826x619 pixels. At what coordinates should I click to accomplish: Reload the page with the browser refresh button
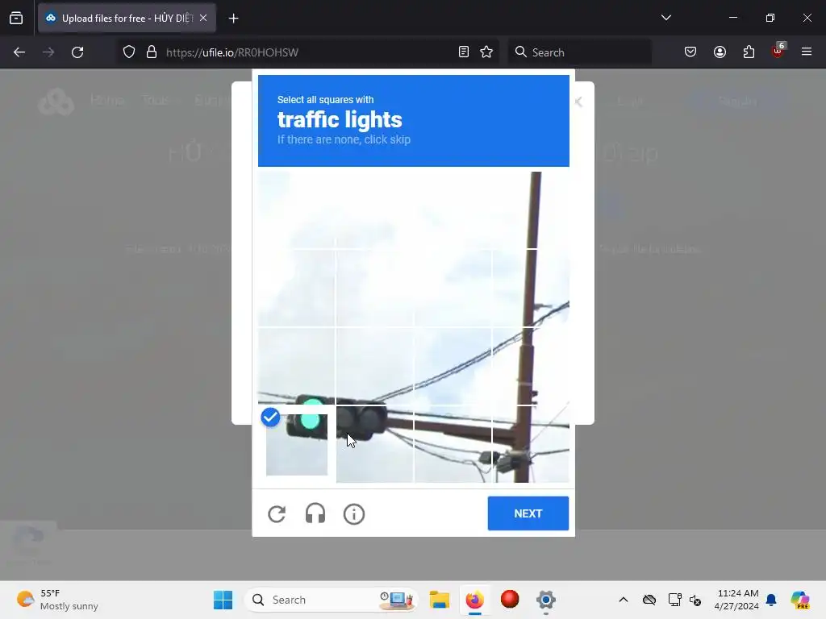[77, 52]
